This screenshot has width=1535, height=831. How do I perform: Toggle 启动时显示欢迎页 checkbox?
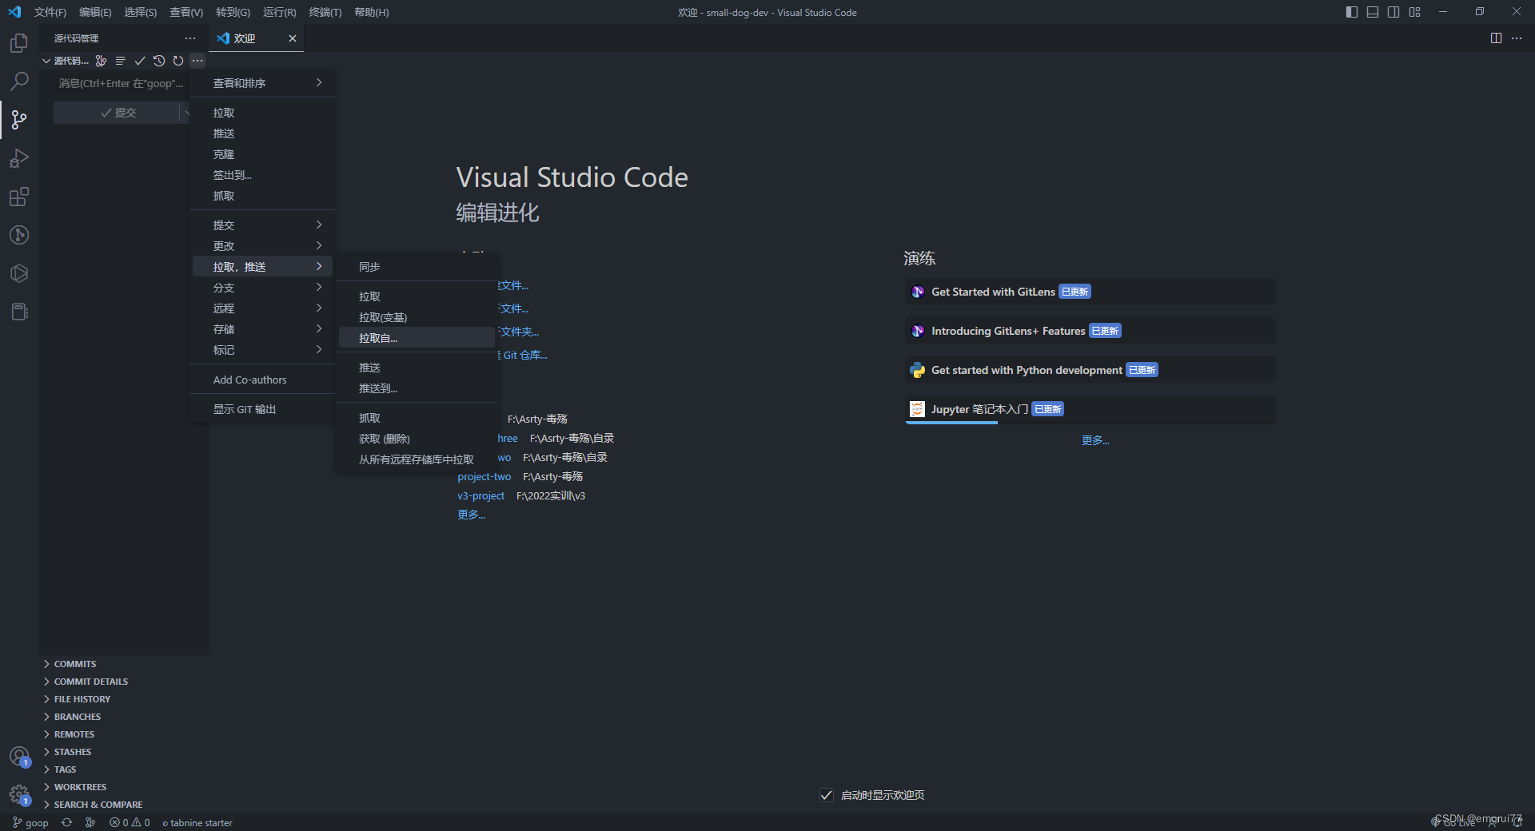pyautogui.click(x=827, y=795)
